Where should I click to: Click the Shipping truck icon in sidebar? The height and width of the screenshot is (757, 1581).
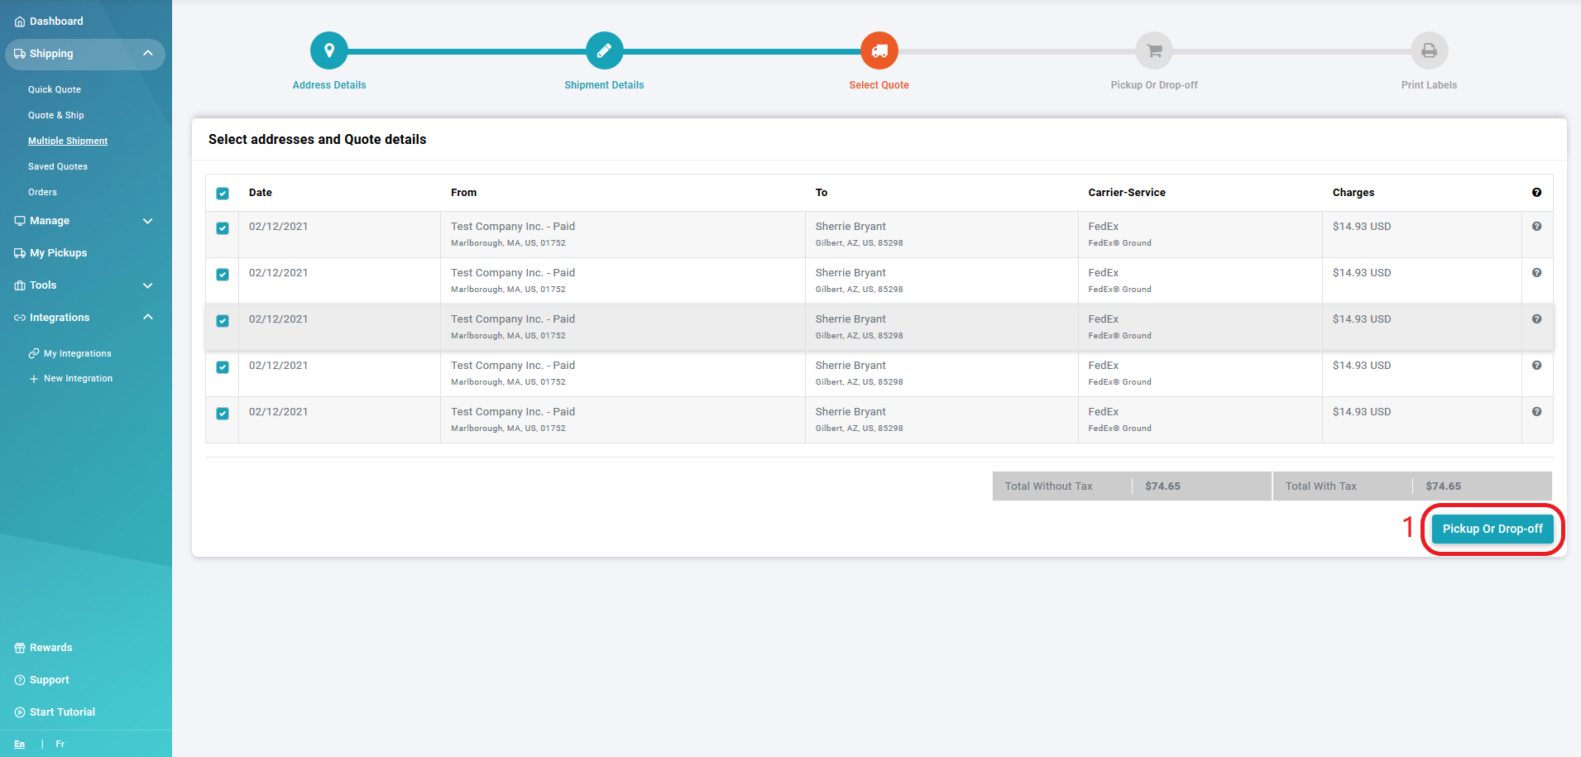click(20, 54)
